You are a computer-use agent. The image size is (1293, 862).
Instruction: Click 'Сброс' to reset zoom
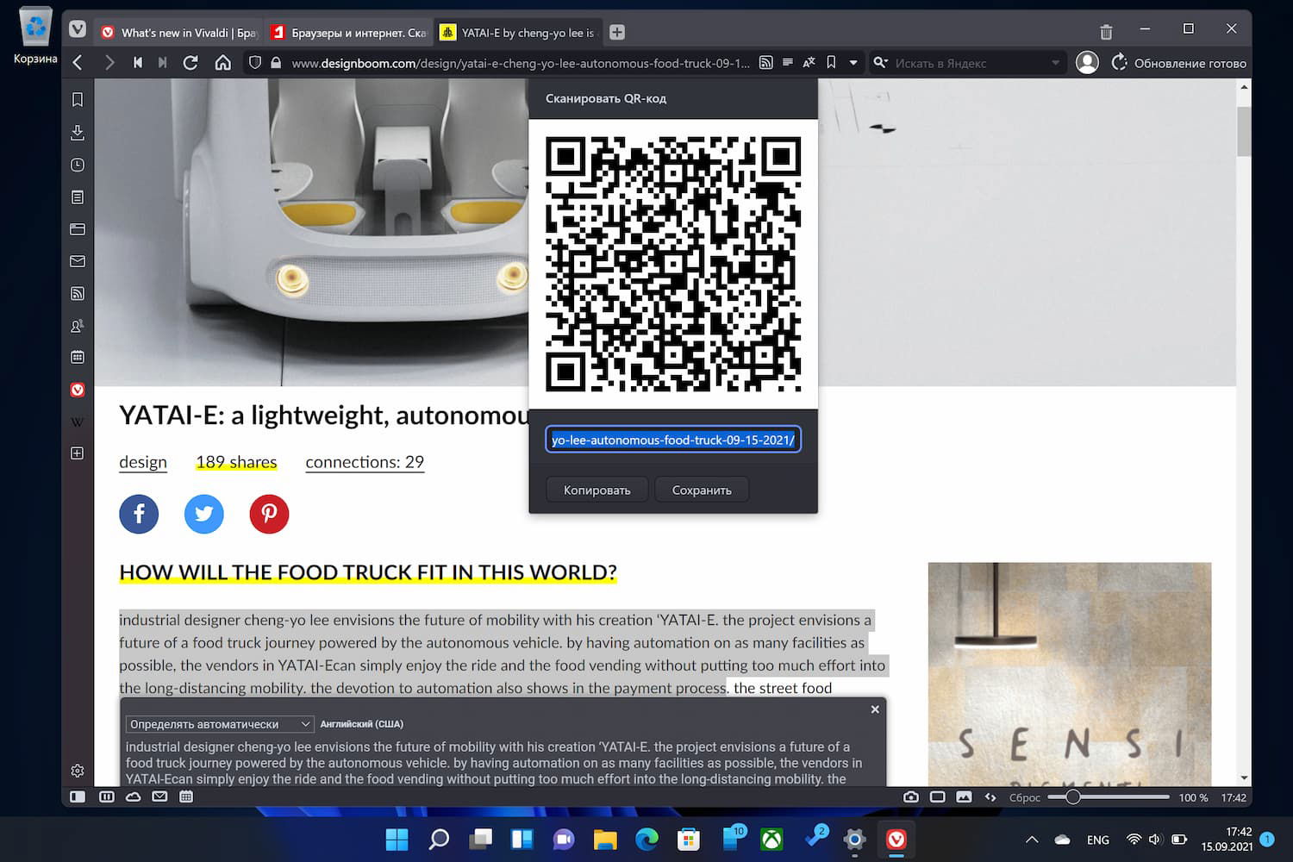pyautogui.click(x=1025, y=798)
